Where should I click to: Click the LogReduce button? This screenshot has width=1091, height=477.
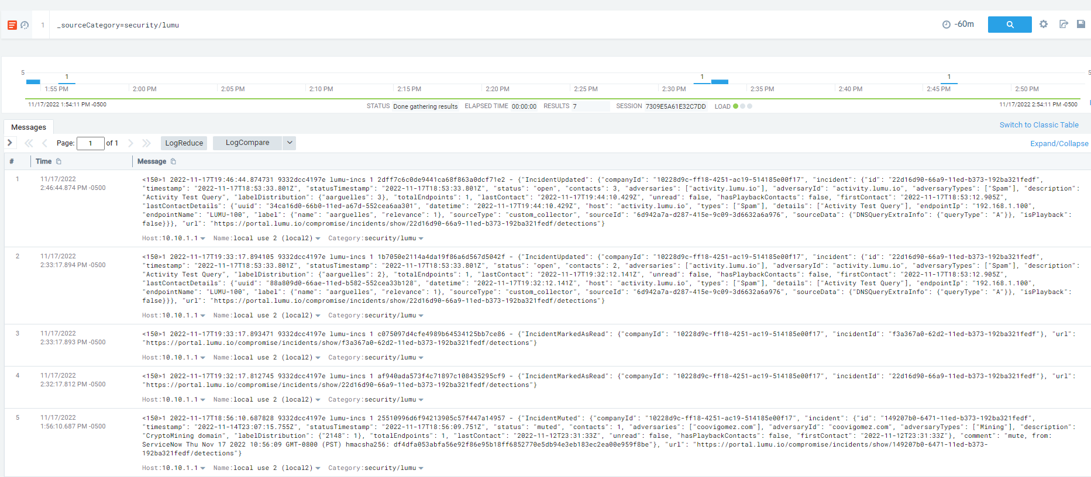(184, 143)
